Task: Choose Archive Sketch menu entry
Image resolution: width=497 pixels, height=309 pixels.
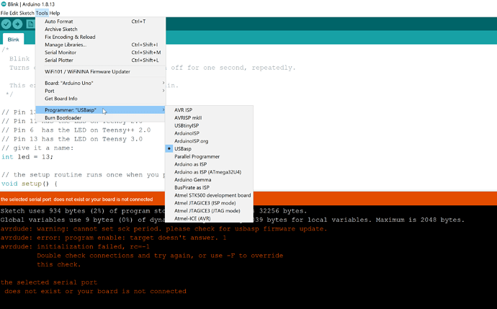Action: coord(100,29)
